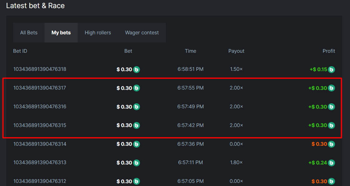Click the Time column header
This screenshot has height=186, width=350.
[x=190, y=51]
